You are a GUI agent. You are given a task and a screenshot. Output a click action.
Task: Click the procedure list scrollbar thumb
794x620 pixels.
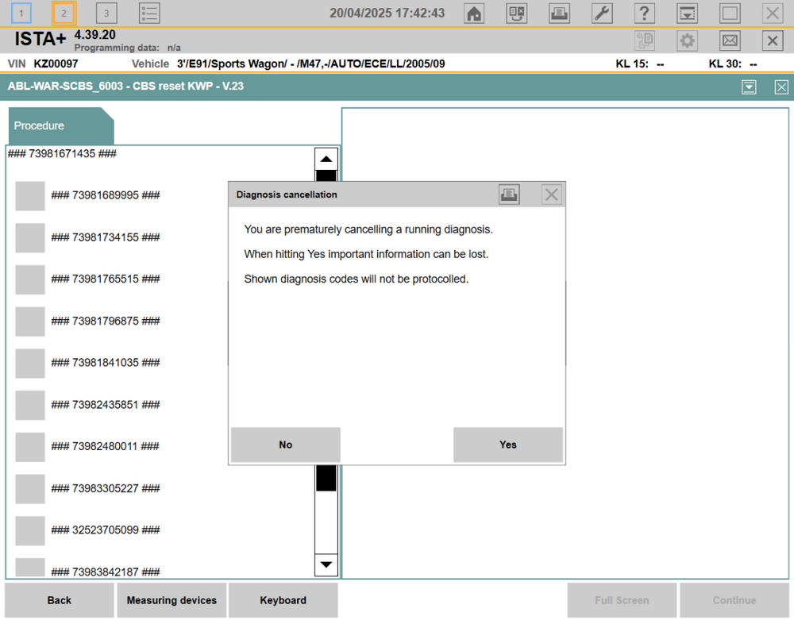(326, 477)
